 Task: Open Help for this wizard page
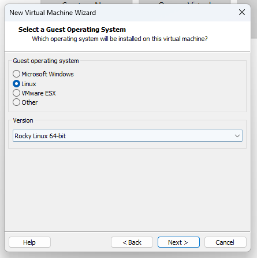[x=29, y=242]
